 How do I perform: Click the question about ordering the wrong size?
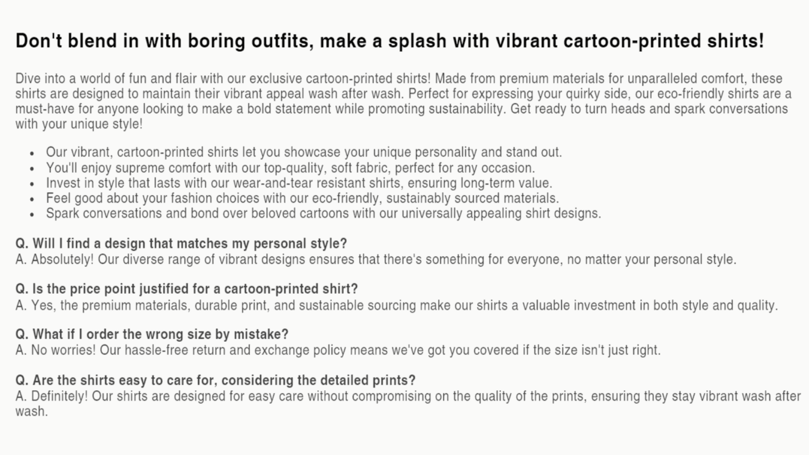152,335
